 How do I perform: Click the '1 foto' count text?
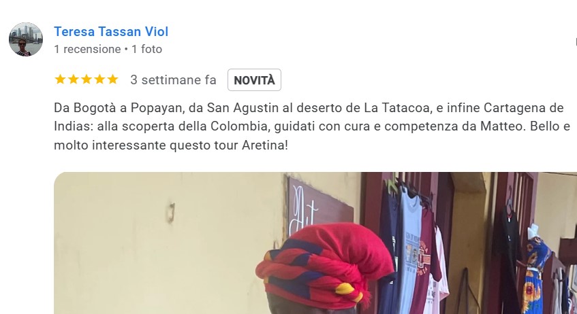click(147, 49)
